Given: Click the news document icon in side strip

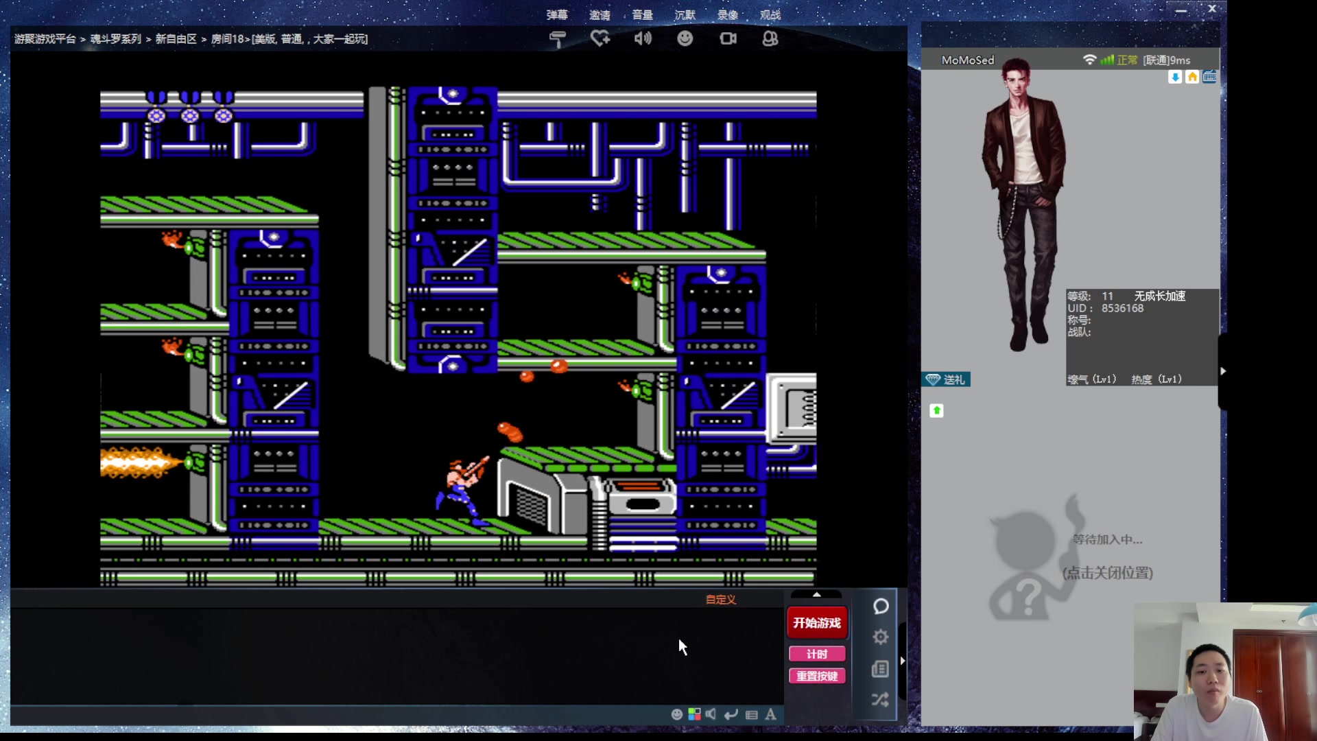Looking at the screenshot, I should [x=881, y=669].
